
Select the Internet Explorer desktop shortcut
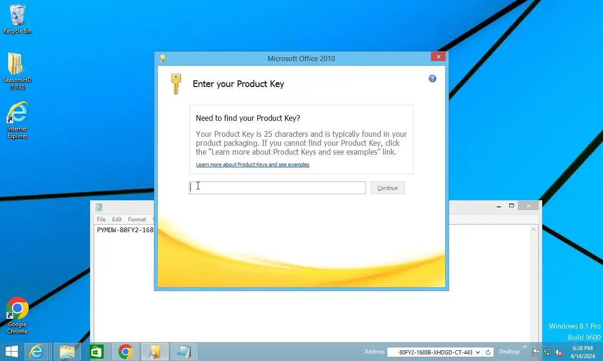coord(17,120)
